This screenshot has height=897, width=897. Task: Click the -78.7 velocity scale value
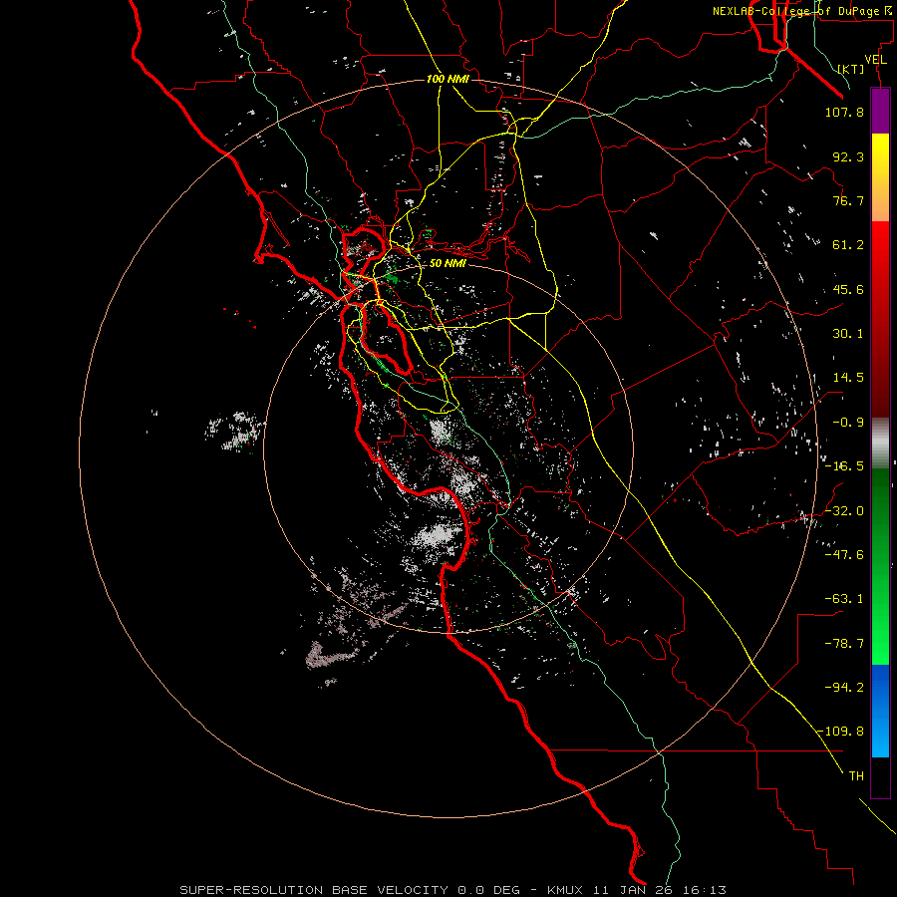pos(844,644)
